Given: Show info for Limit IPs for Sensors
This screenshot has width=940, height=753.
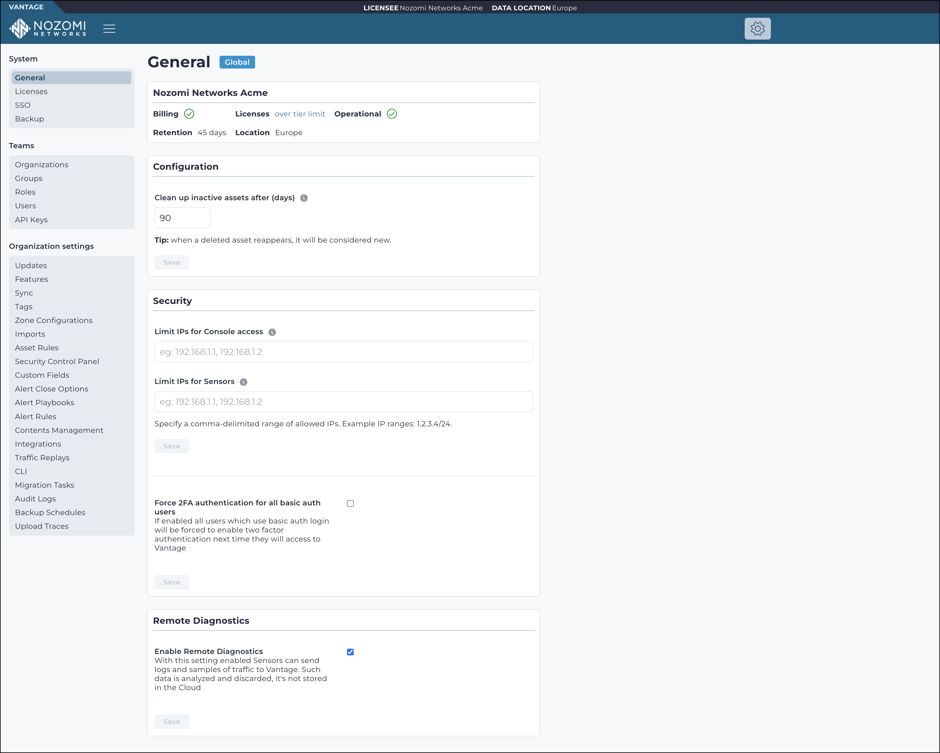Looking at the screenshot, I should (243, 382).
